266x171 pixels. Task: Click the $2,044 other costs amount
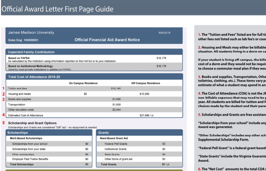pyautogui.click(x=116, y=110)
